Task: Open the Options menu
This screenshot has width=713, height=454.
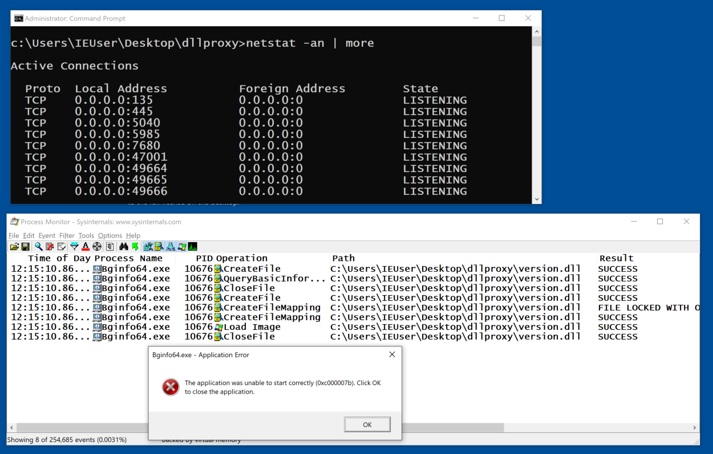Action: (110, 235)
